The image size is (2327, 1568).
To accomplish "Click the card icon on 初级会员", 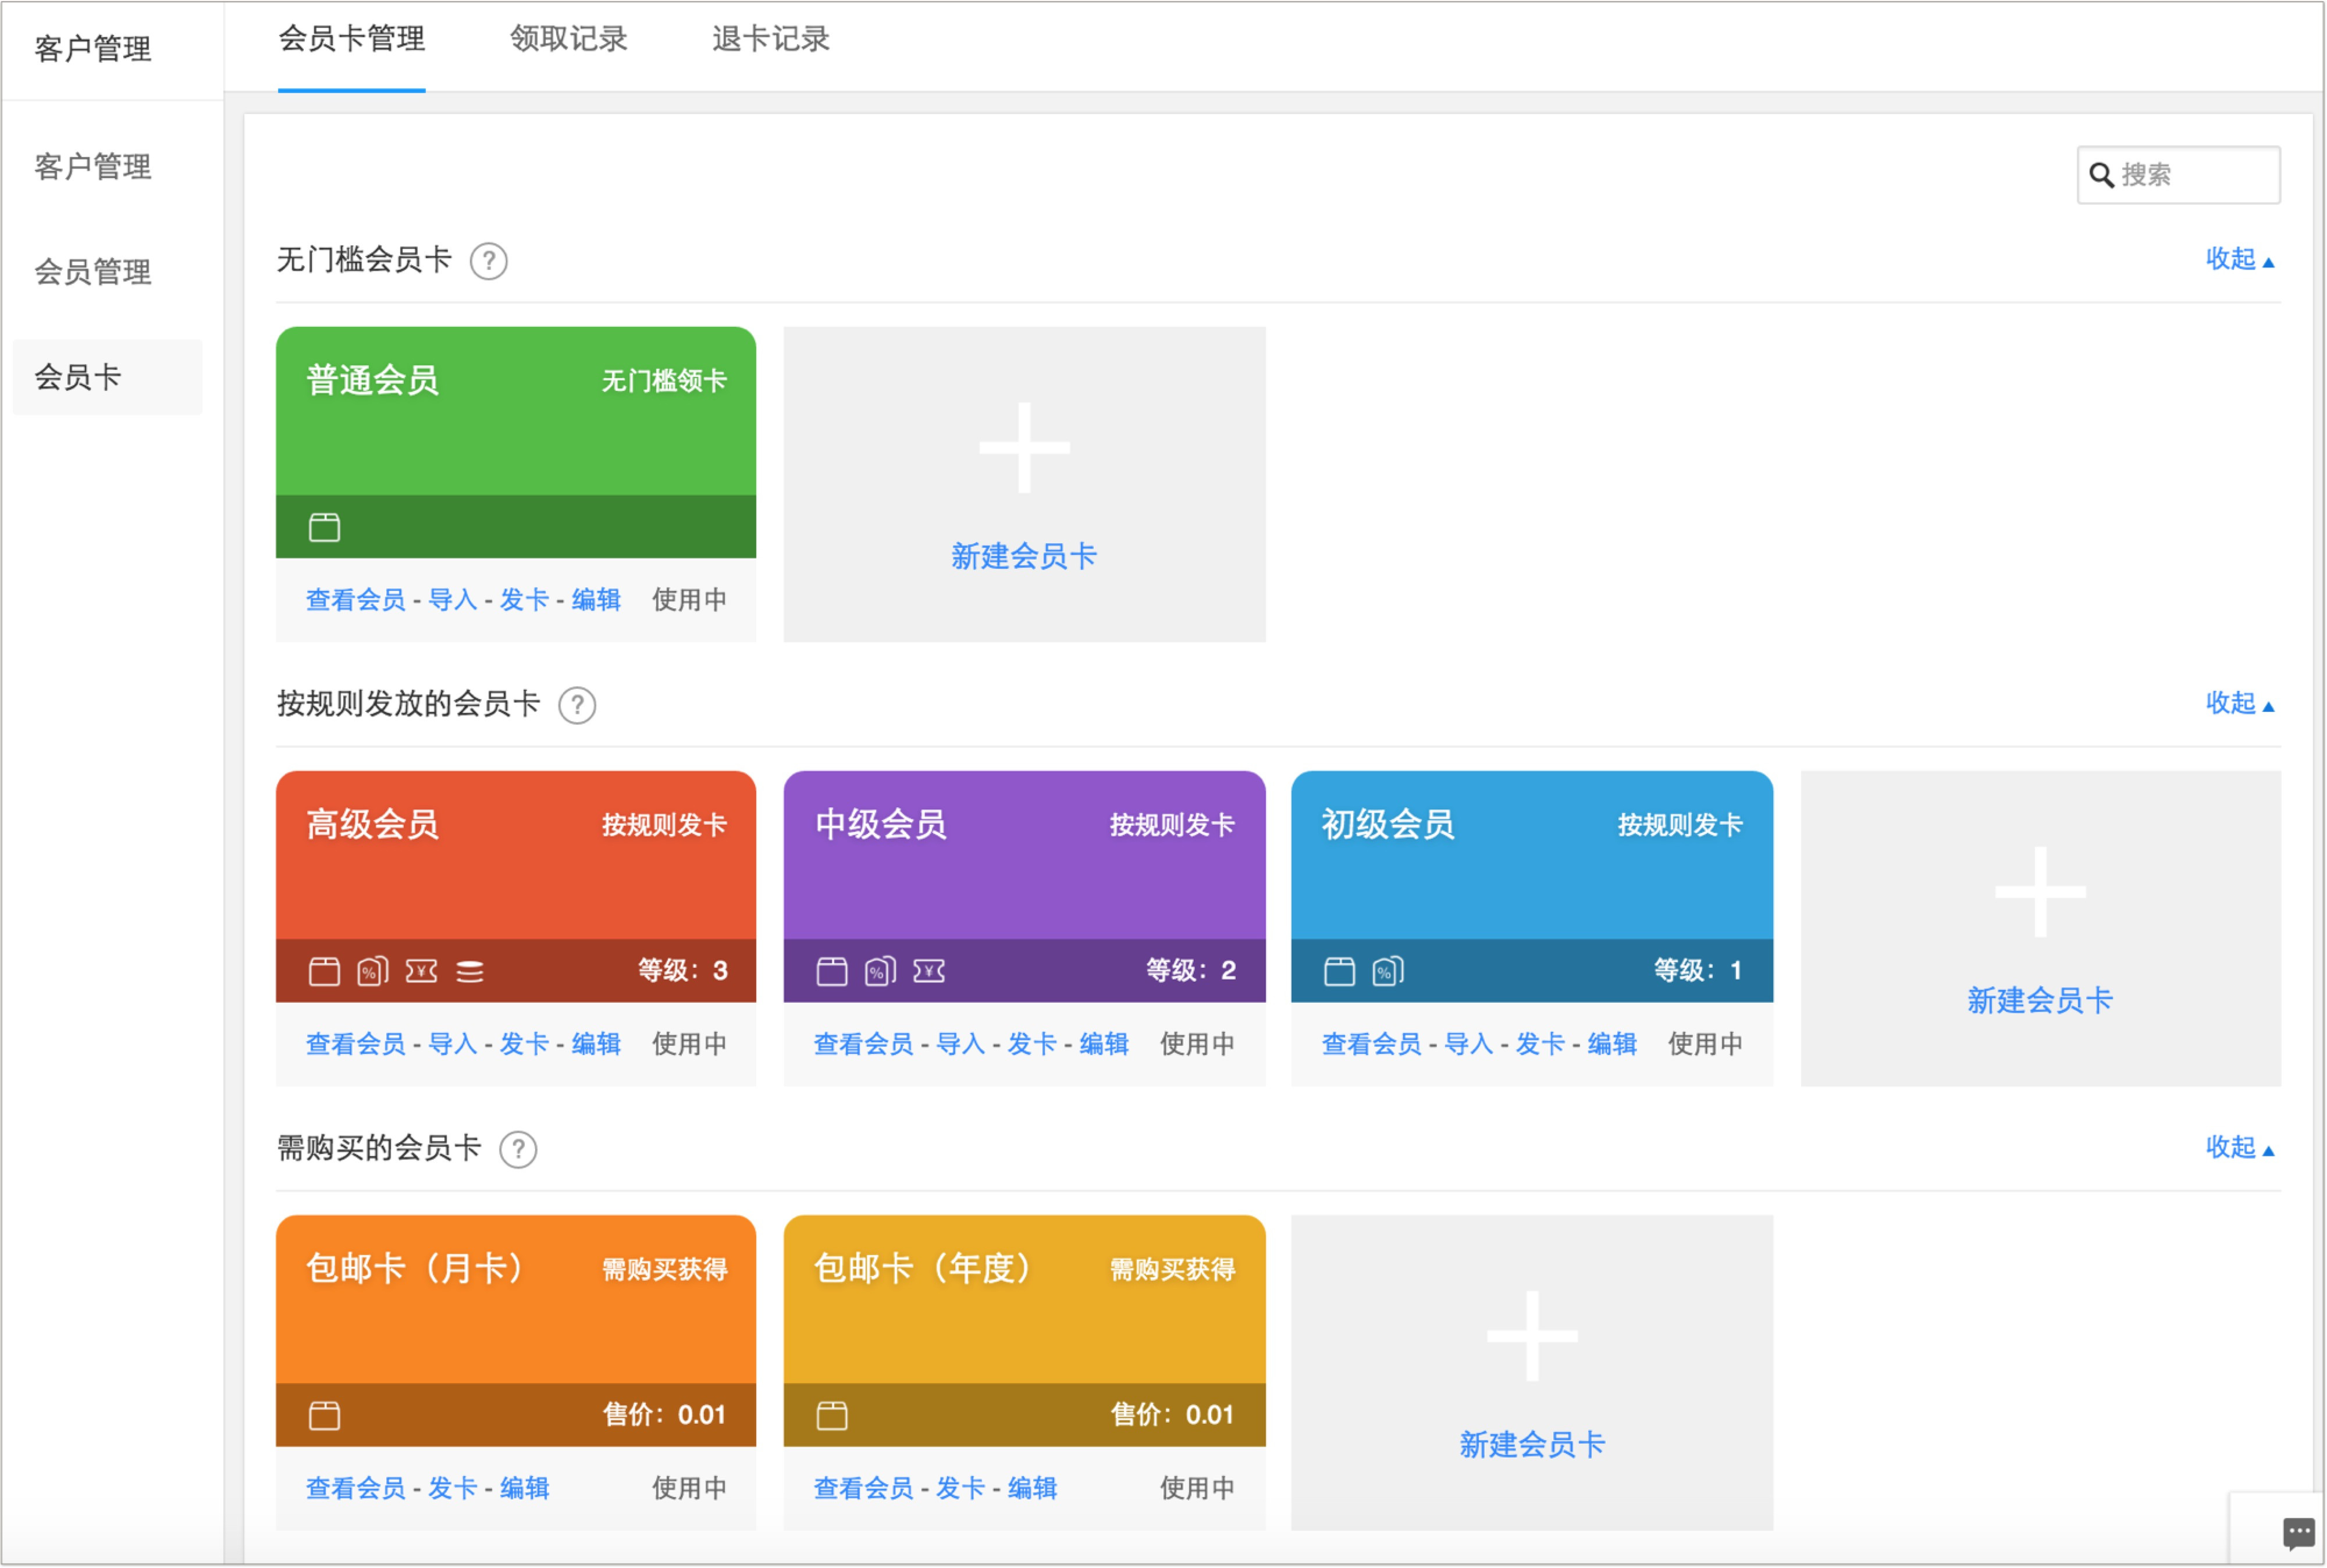I will coord(1340,971).
